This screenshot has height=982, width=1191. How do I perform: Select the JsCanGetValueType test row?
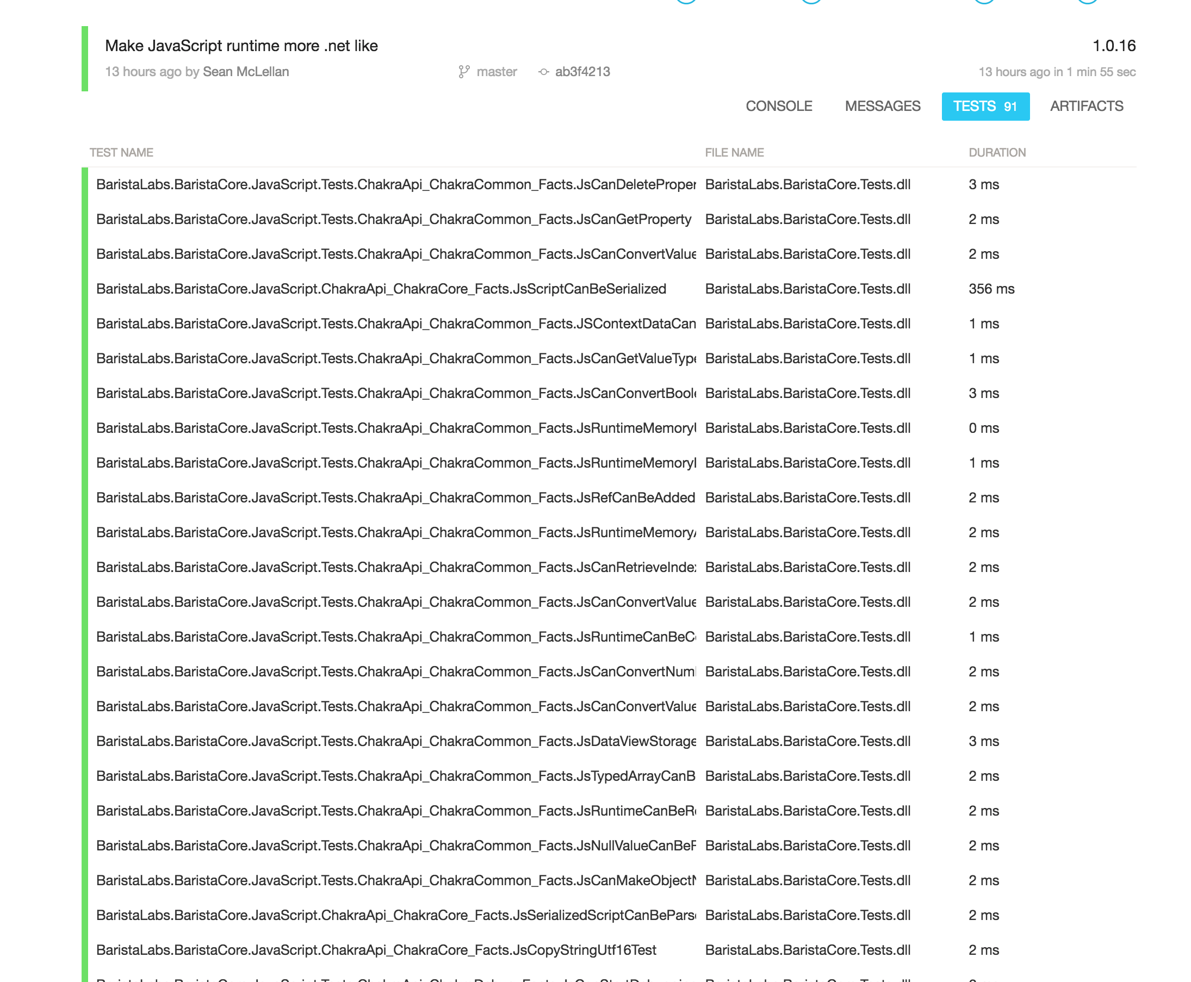tap(608, 359)
